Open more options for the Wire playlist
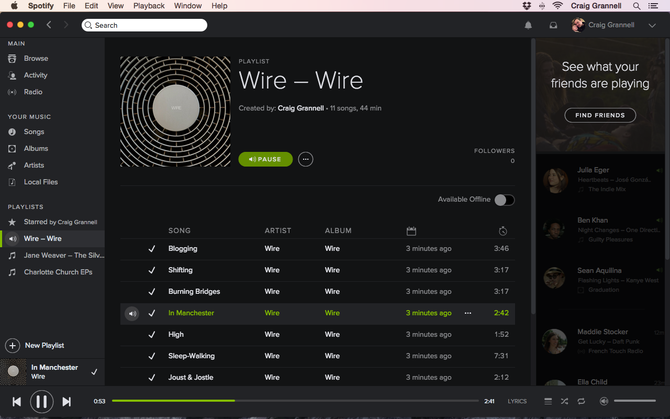The width and height of the screenshot is (670, 419). tap(306, 159)
